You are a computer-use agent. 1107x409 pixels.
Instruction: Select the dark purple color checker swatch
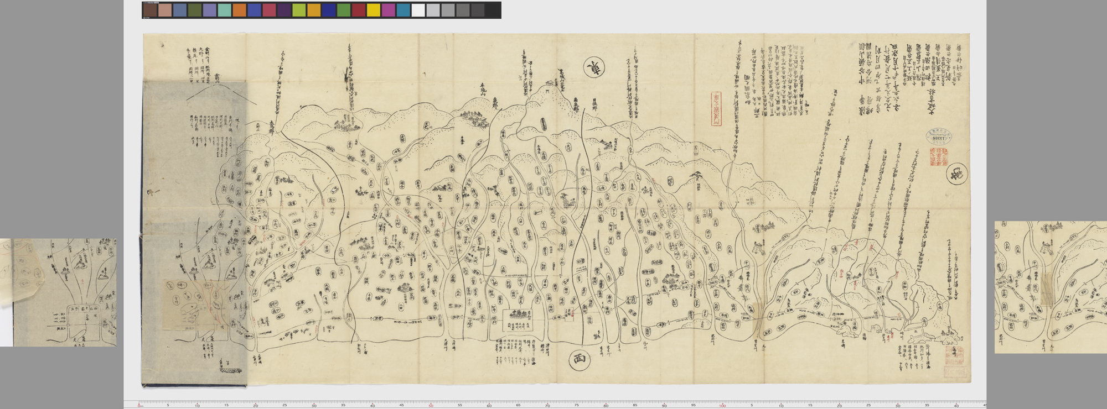tap(284, 10)
